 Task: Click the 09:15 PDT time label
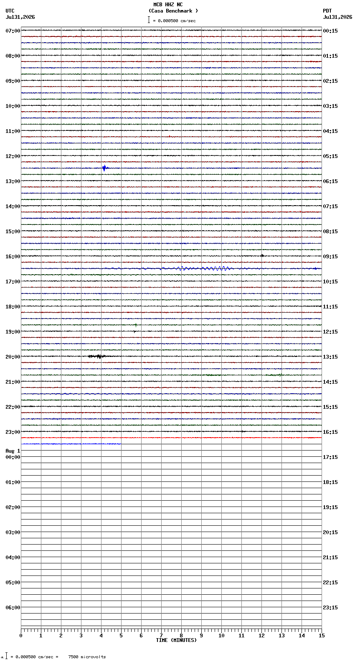330,257
